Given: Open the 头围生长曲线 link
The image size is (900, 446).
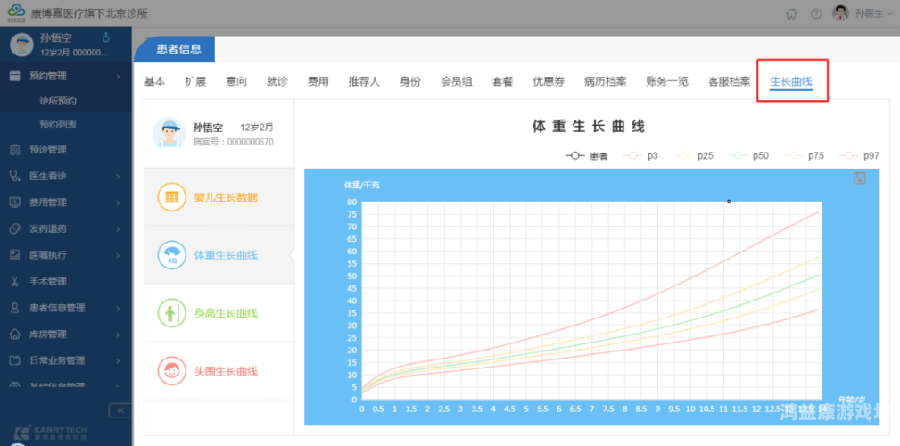Looking at the screenshot, I should click(x=227, y=371).
